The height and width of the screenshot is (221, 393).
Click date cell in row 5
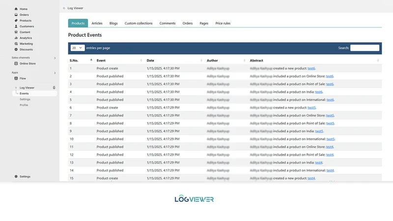(x=163, y=100)
